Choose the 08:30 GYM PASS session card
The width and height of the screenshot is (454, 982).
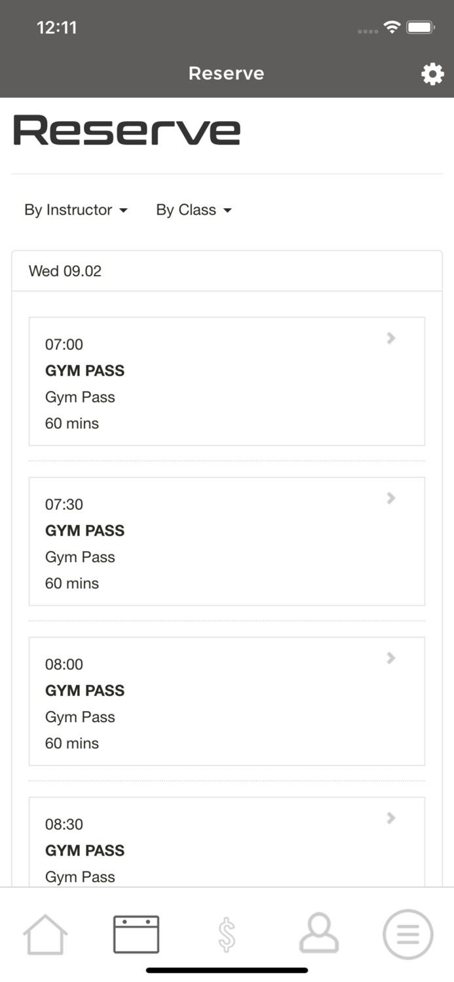click(227, 845)
